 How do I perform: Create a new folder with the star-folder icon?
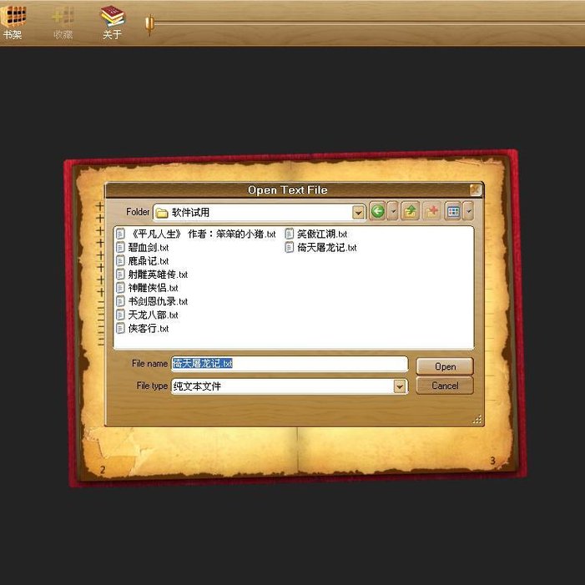432,211
